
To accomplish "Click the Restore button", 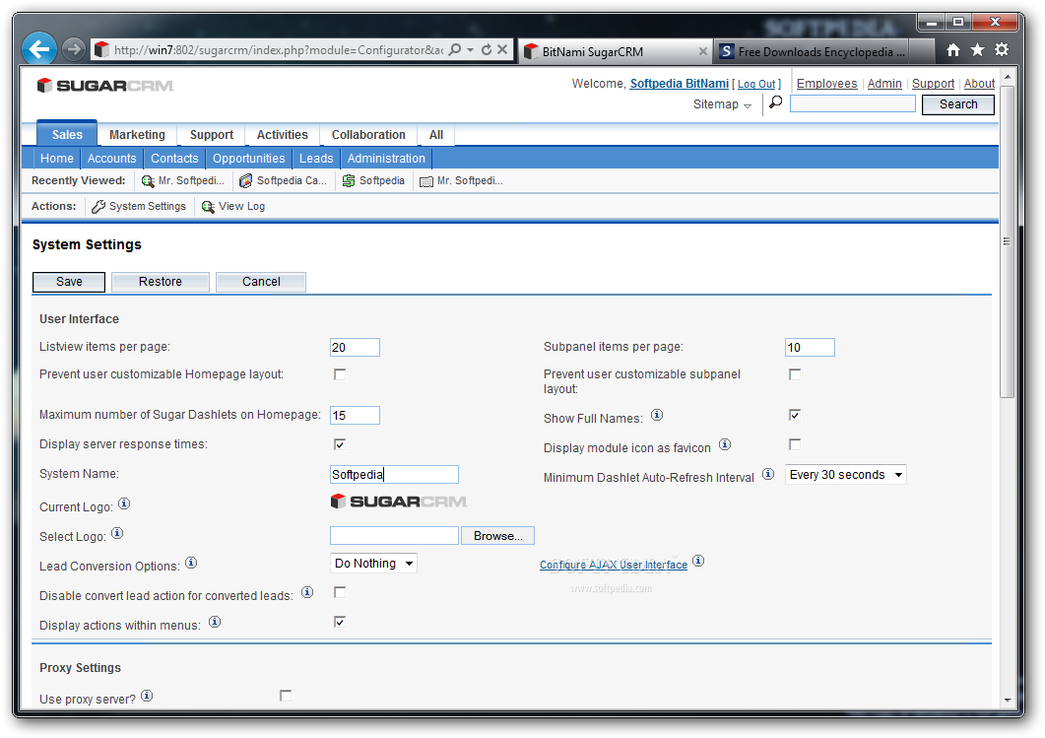I will pos(160,282).
